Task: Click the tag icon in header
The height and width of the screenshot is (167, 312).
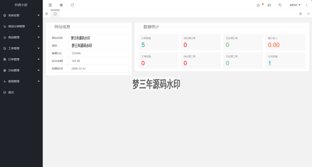Action: pyautogui.click(x=280, y=5)
